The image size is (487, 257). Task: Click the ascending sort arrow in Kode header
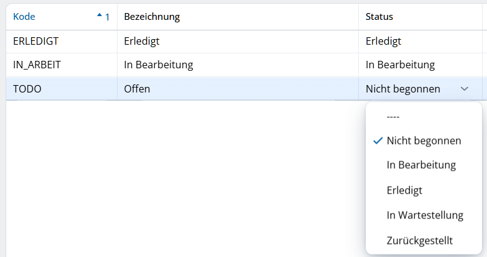point(100,16)
